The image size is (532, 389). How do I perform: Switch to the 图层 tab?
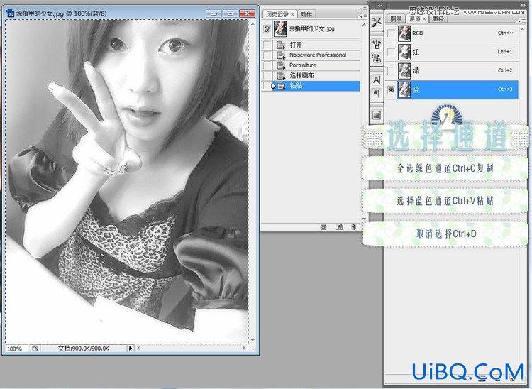click(x=396, y=19)
